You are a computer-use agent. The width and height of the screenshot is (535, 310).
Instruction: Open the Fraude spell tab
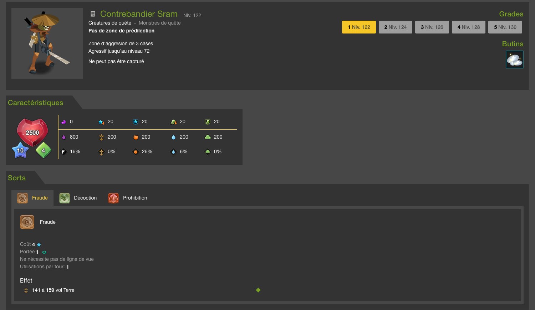pos(32,198)
